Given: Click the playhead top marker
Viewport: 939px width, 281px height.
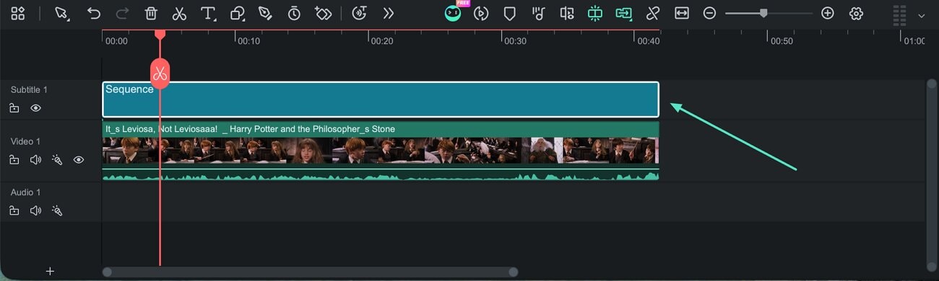Looking at the screenshot, I should [160, 34].
